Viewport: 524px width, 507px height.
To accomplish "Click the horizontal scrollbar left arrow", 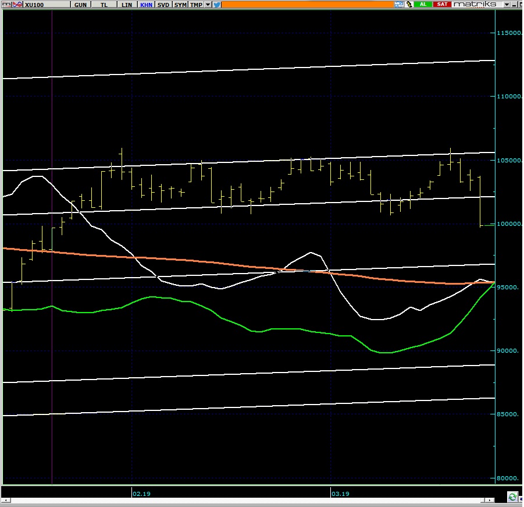I will pyautogui.click(x=6, y=501).
